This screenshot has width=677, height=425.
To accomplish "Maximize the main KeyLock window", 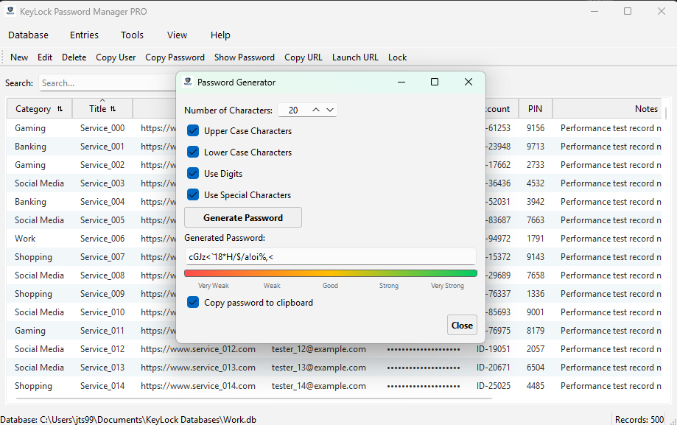I will pos(628,11).
